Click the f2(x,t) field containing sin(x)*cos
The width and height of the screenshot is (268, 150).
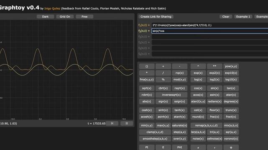pyautogui.click(x=210, y=31)
